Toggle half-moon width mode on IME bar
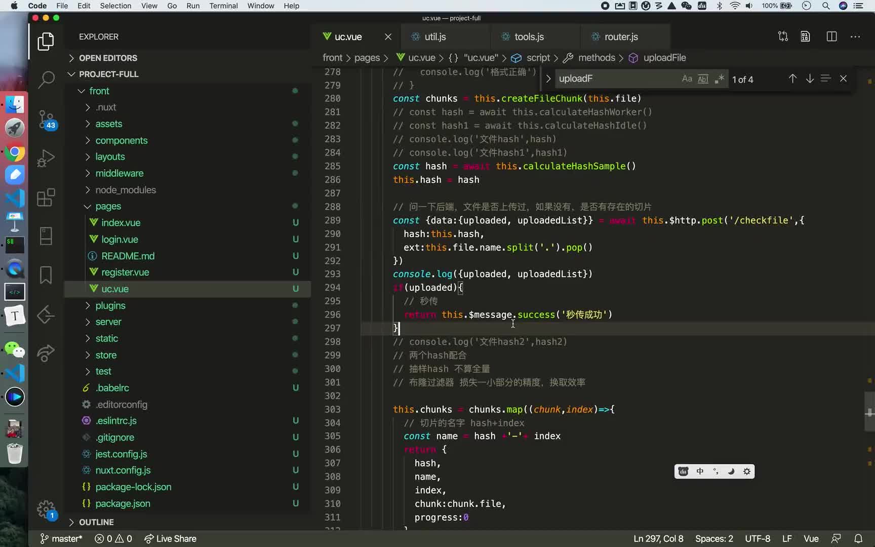 click(x=731, y=472)
